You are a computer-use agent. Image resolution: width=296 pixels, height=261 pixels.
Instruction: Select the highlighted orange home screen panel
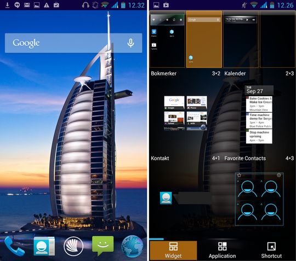[204, 39]
